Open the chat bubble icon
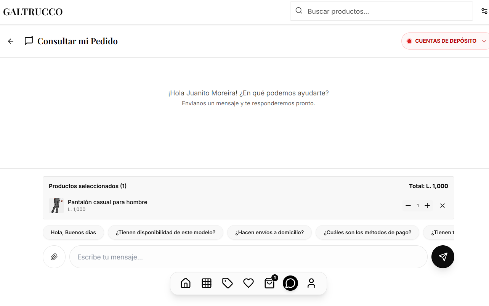The image size is (489, 306). click(x=290, y=283)
